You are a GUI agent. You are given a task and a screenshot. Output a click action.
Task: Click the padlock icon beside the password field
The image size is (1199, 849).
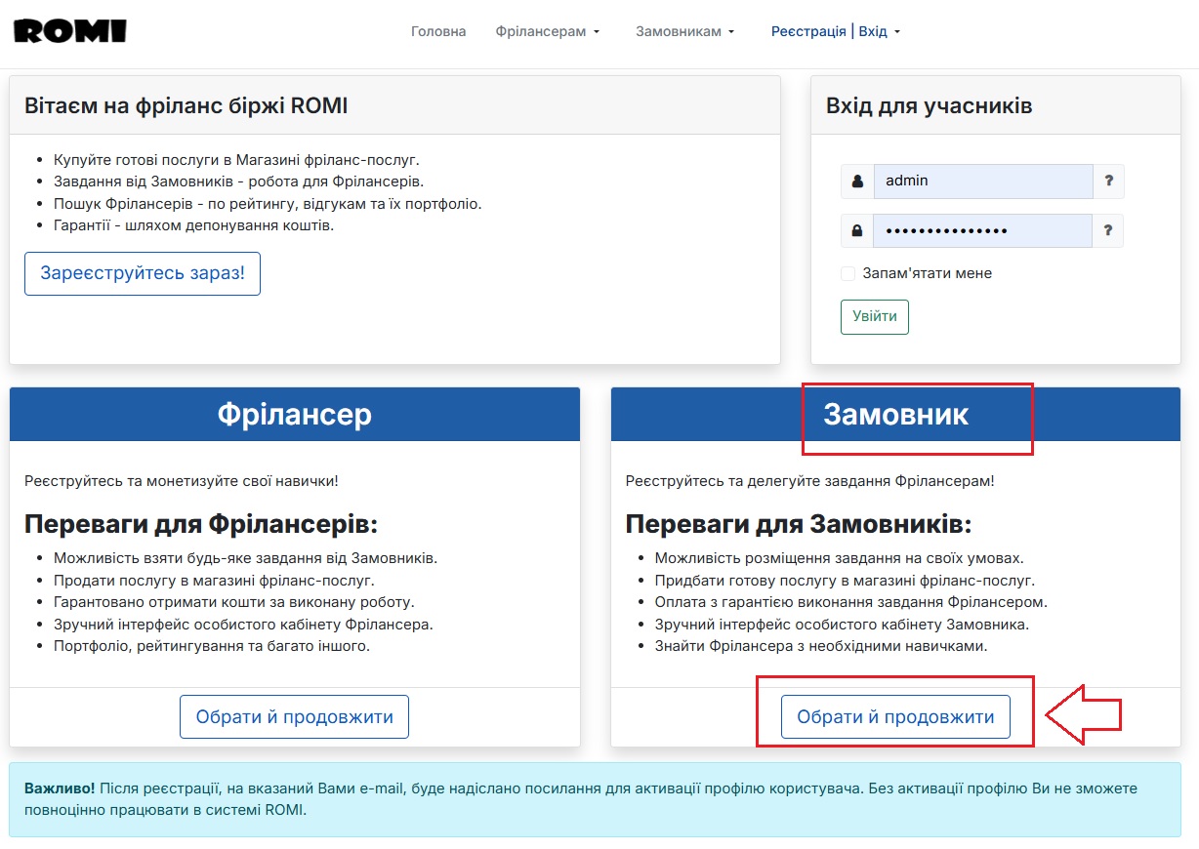click(x=857, y=230)
